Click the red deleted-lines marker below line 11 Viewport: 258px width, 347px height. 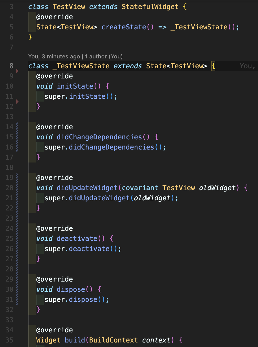17,102
